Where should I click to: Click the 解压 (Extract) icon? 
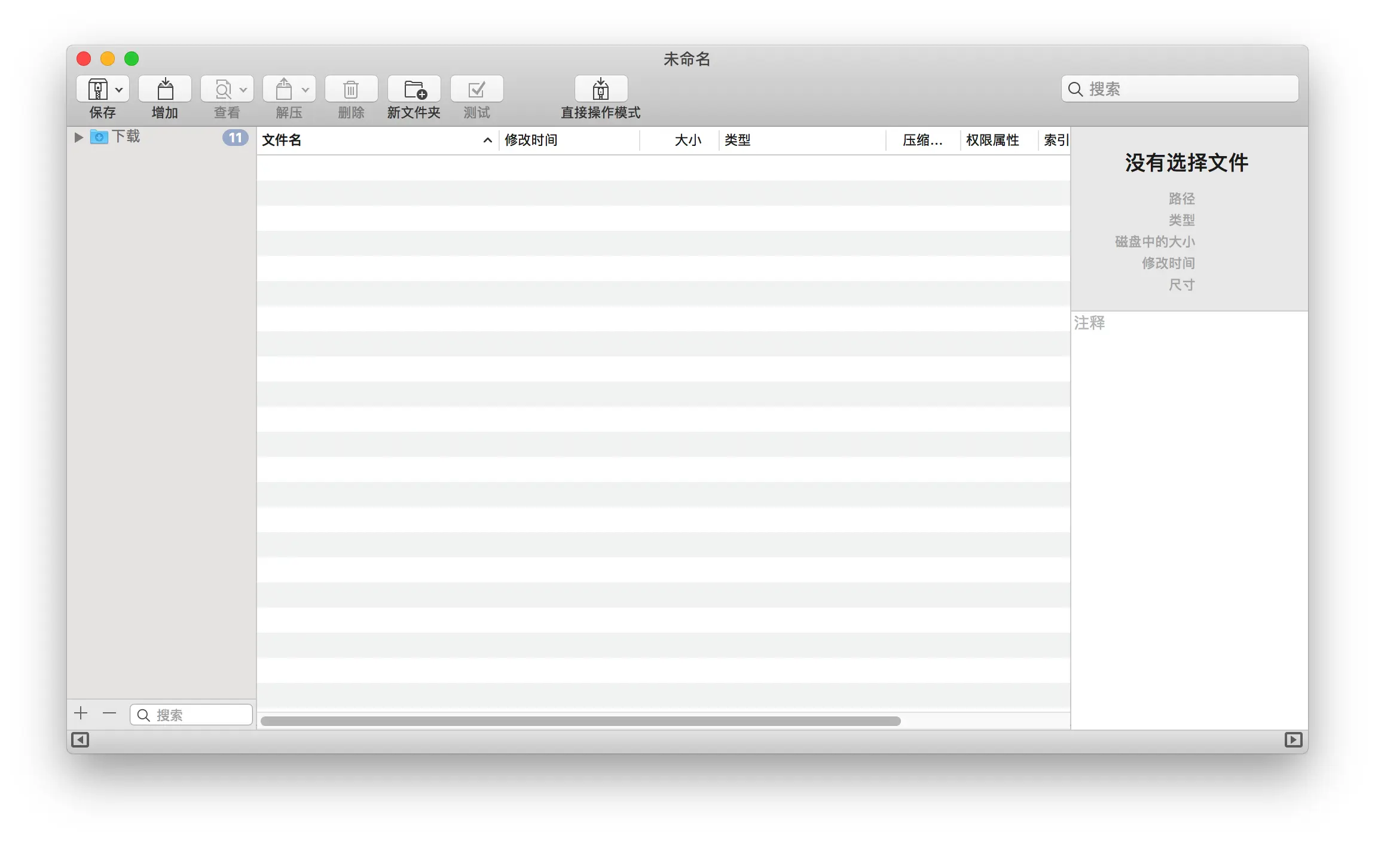pyautogui.click(x=284, y=90)
